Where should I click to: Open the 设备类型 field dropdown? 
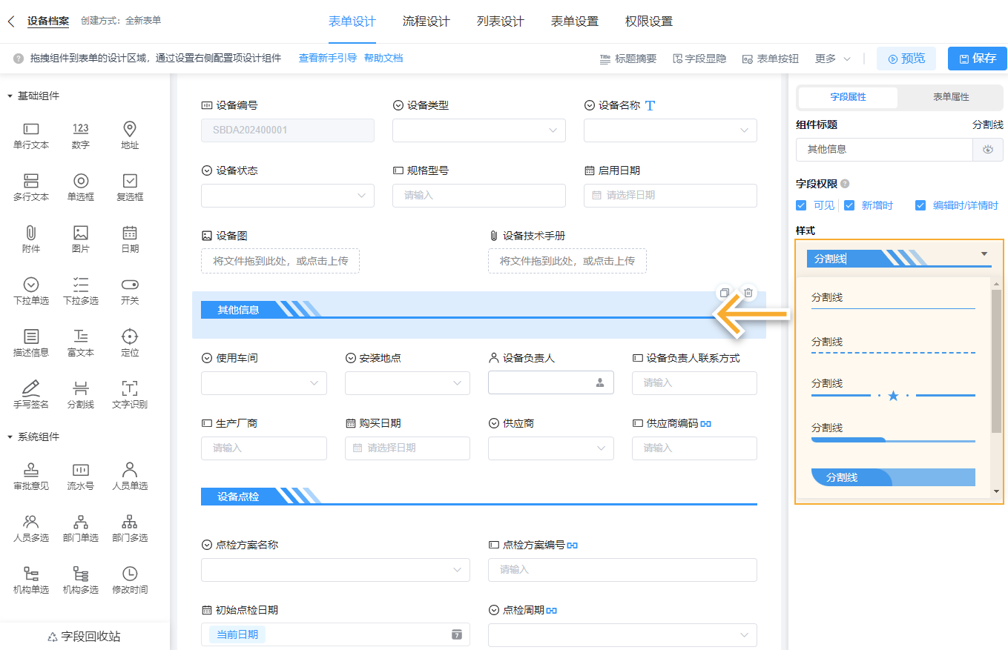point(478,130)
